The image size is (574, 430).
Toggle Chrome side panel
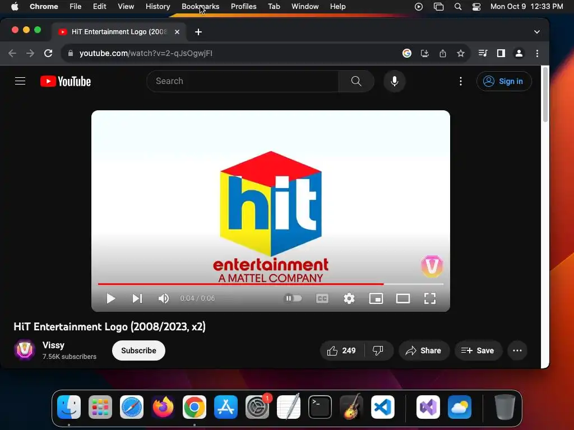coord(501,53)
